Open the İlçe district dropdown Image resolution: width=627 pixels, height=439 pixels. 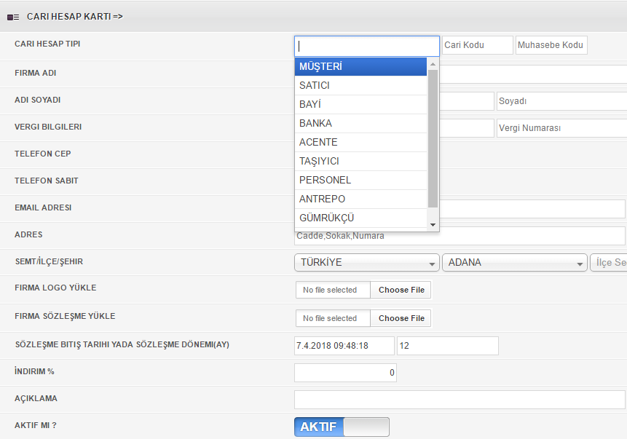609,262
